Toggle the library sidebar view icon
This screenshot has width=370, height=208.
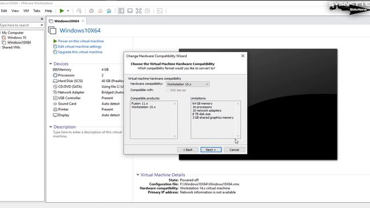(x=121, y=11)
